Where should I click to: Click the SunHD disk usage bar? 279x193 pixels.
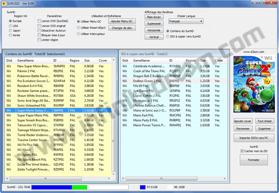pos(80,187)
